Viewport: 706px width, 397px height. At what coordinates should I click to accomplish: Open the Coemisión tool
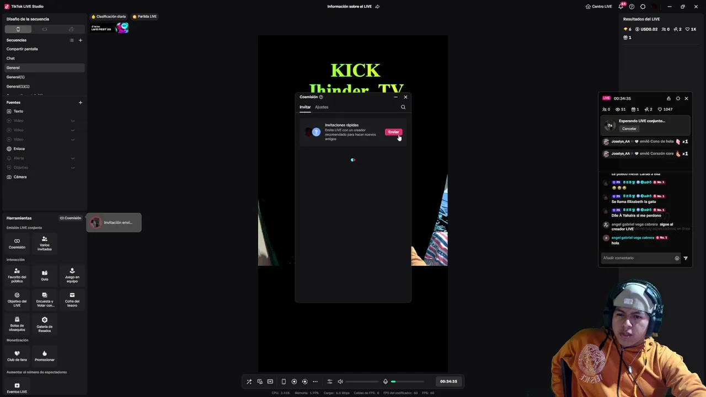click(x=17, y=244)
